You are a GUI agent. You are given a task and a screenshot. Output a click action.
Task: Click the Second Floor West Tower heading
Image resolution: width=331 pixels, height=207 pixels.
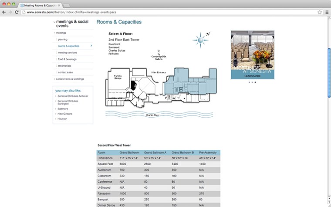(114, 145)
